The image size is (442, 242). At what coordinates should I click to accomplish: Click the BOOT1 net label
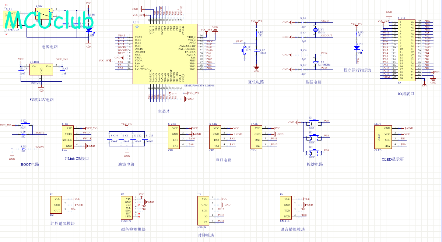tap(40, 147)
